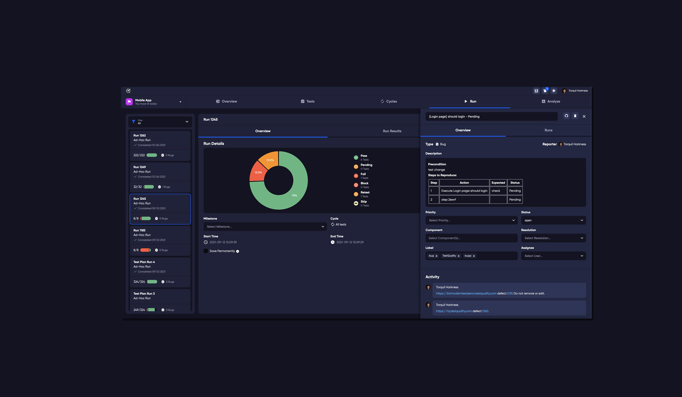Click the Pass status check icon in legend
Viewport: 682px width, 397px height.
tap(356, 156)
